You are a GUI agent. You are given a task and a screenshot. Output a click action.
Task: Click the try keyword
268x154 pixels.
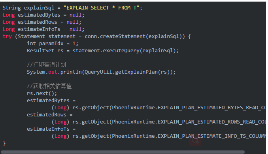tap(7, 36)
